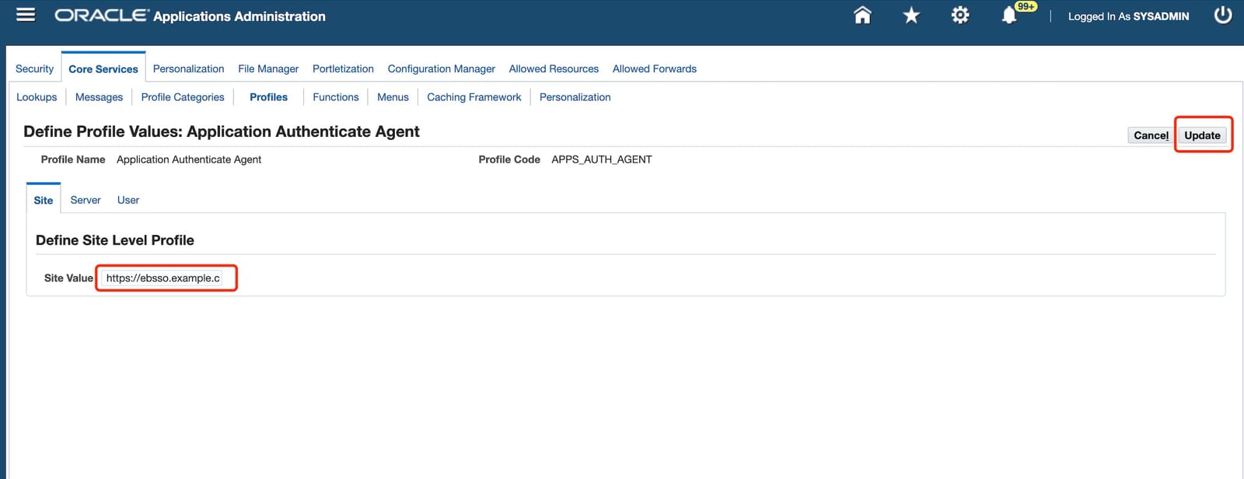Open Personalization subtab under Core Services
This screenshot has width=1244, height=479.
coord(575,97)
